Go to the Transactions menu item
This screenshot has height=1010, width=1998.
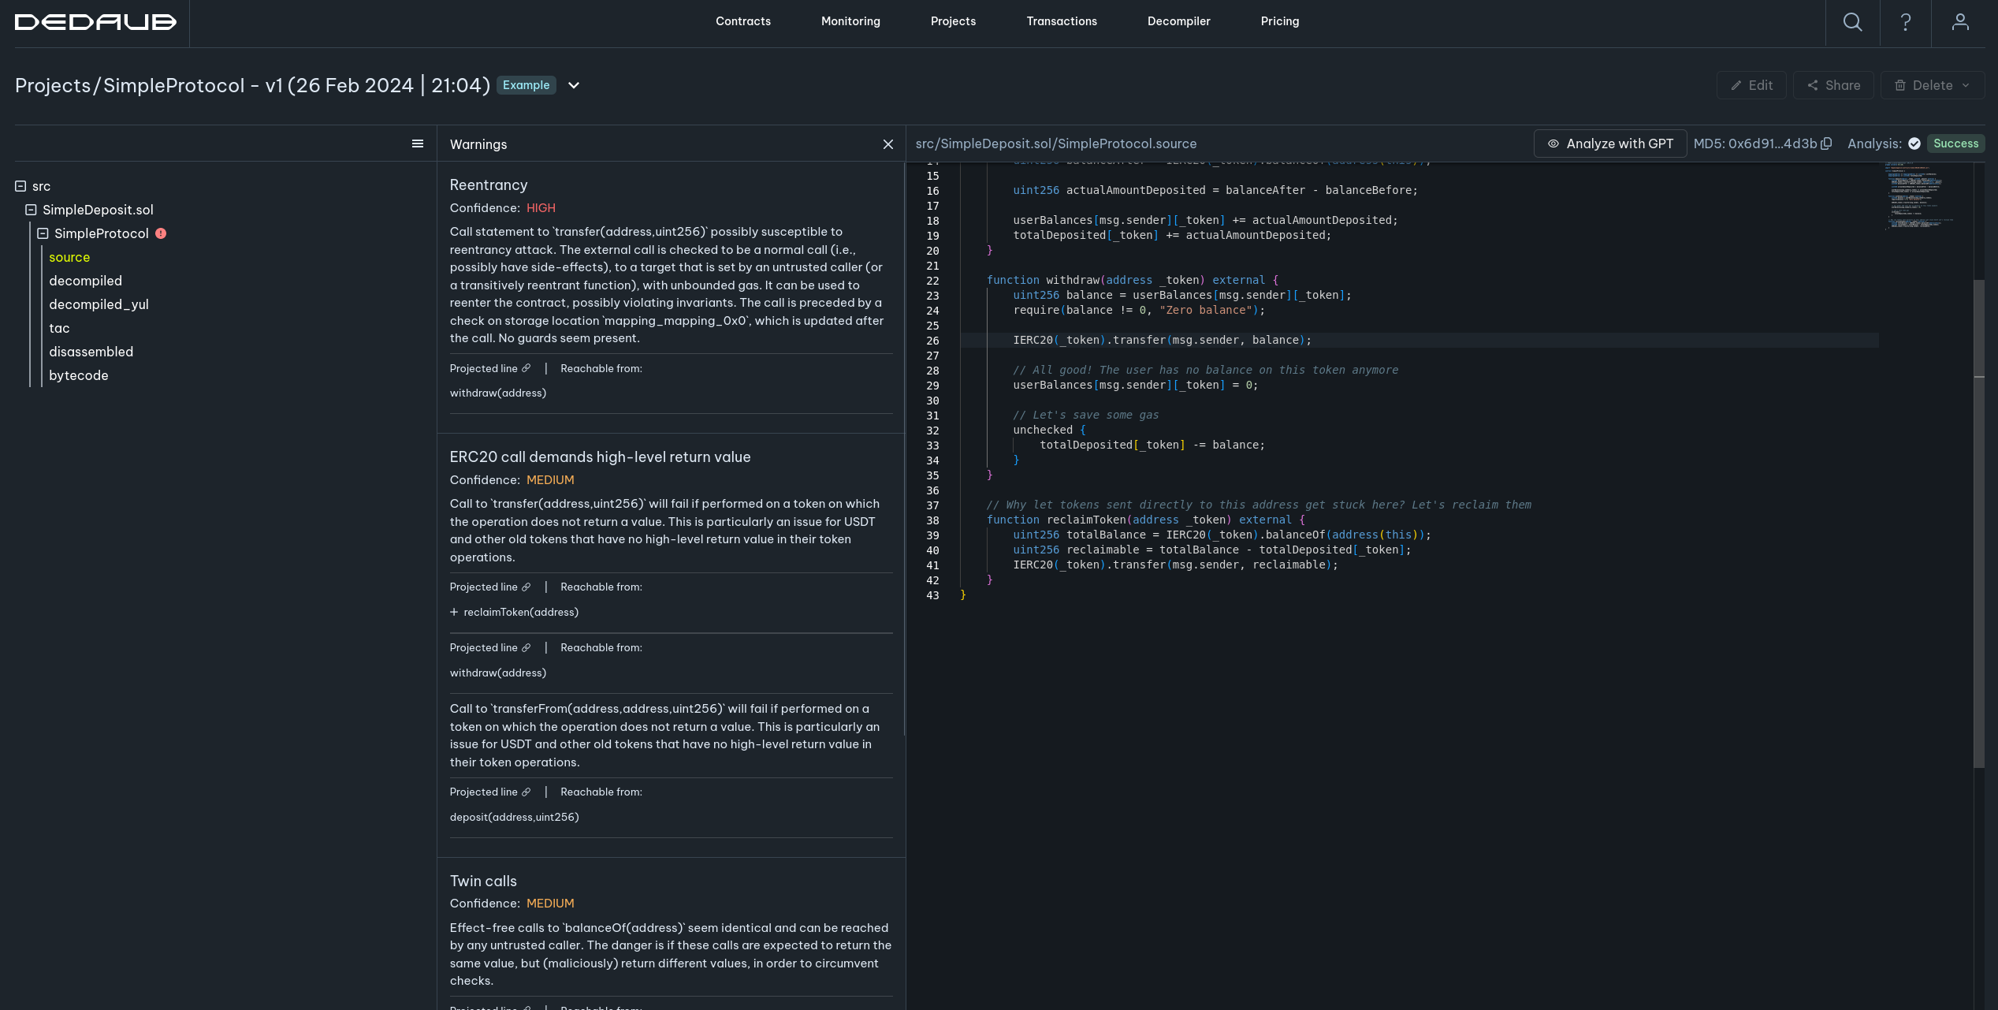coord(1061,21)
